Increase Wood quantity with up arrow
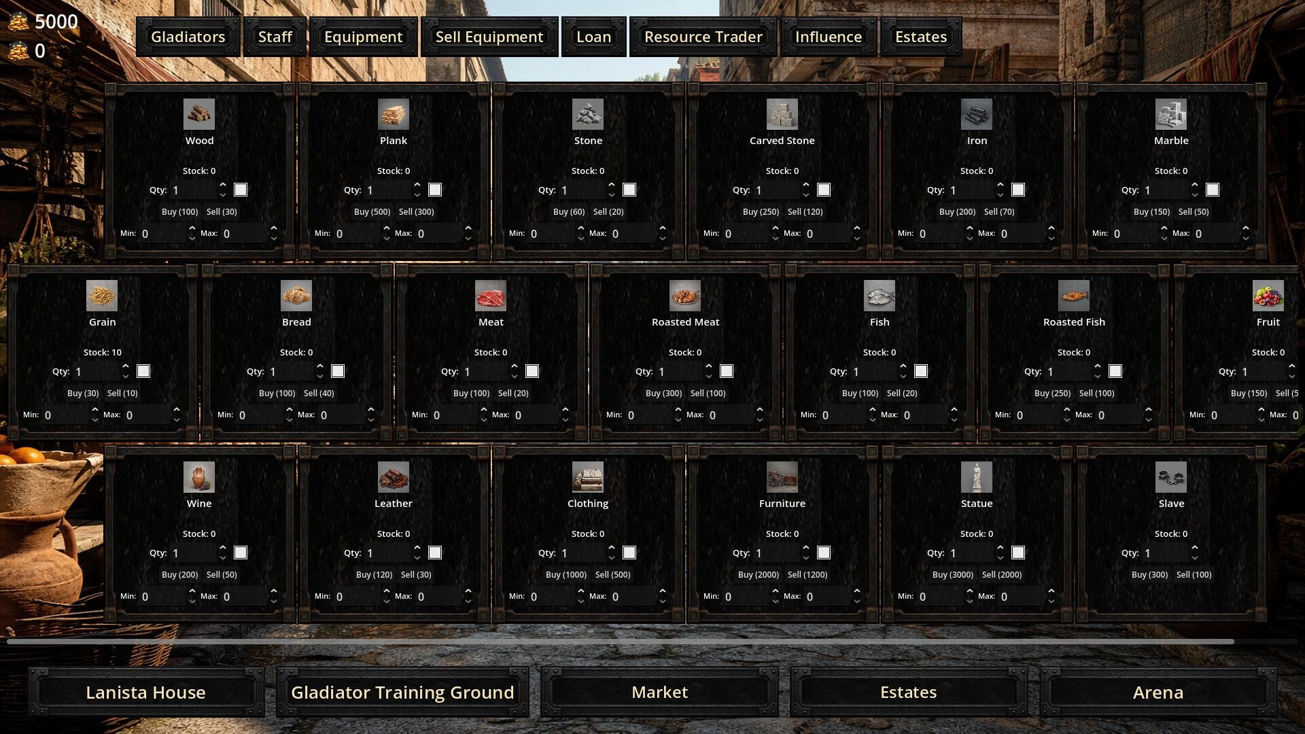The image size is (1305, 734). [x=223, y=185]
